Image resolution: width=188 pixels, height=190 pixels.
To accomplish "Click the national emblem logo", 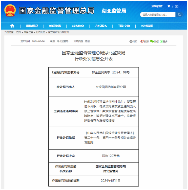I will (x=10, y=11).
